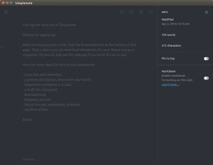Click the '- a grocery list that you share' line
This screenshot has width=213, height=165.
click(57, 80)
